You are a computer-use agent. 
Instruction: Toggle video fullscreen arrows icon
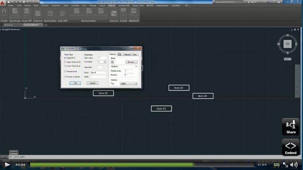[x=286, y=165]
